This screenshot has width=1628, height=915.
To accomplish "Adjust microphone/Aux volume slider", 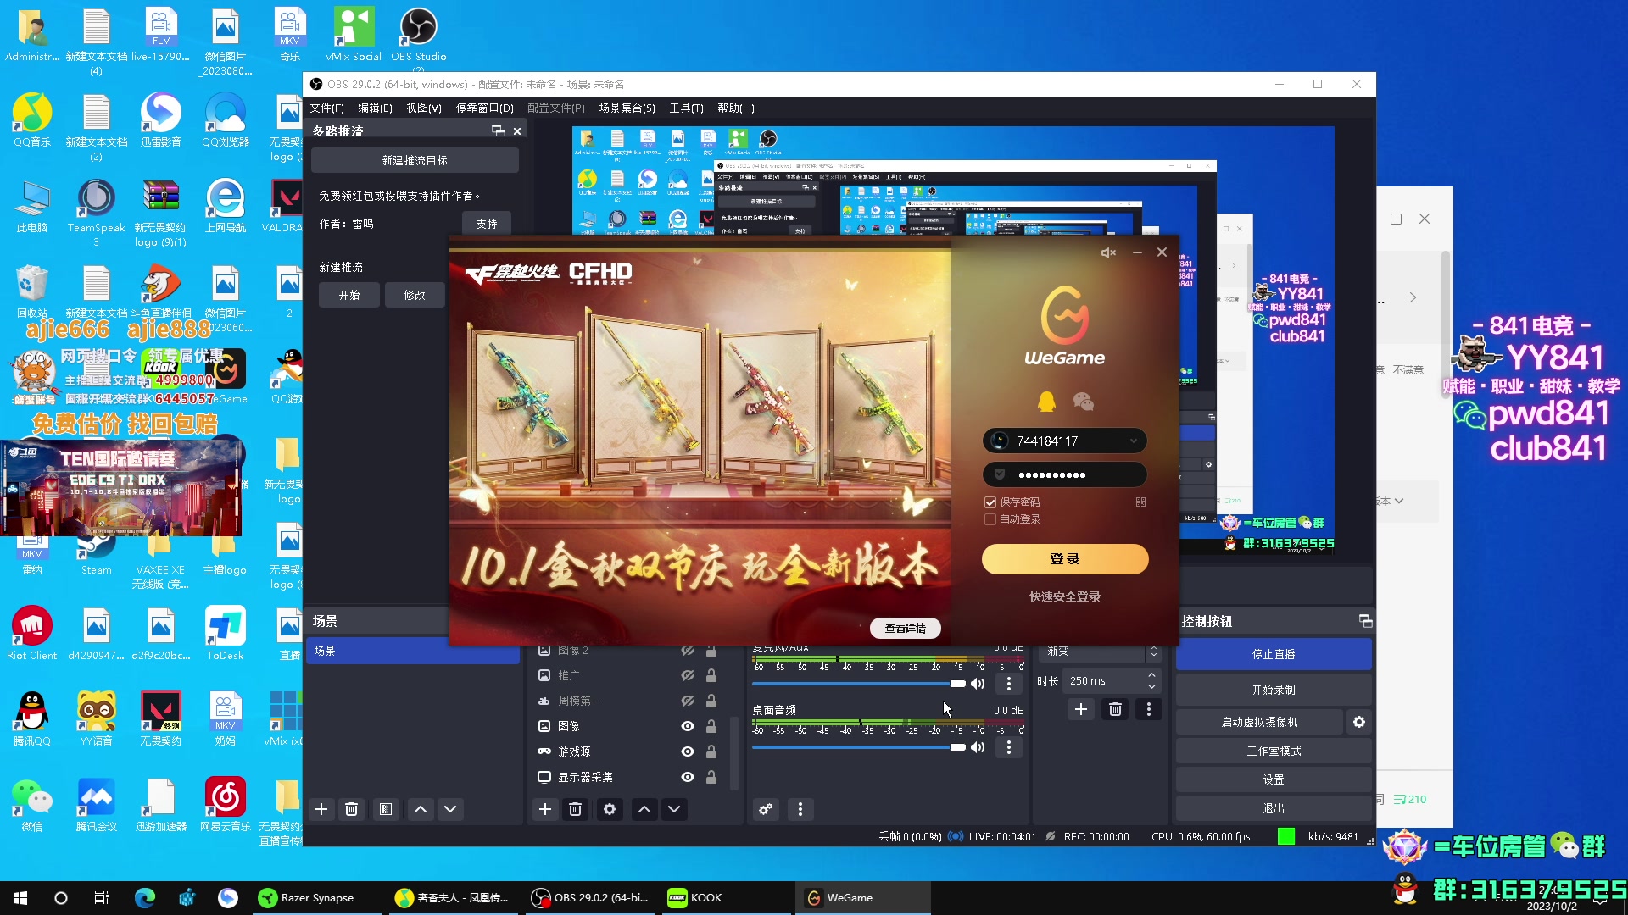I will [x=858, y=683].
